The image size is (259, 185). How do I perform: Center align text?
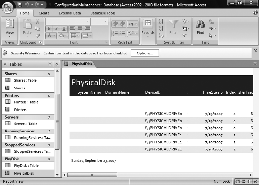[80, 29]
